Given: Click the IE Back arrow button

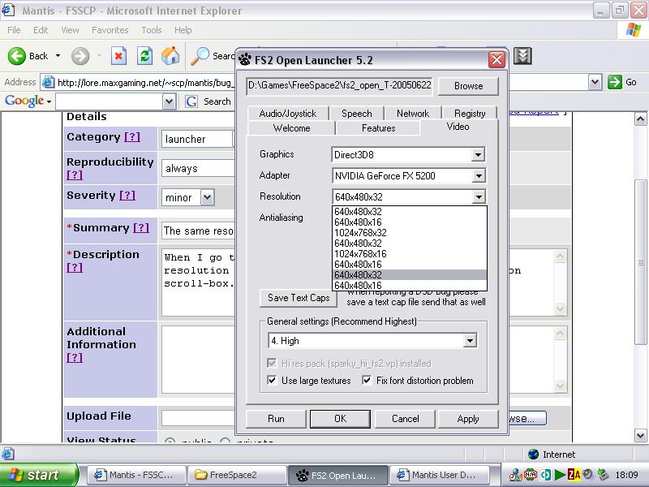Looking at the screenshot, I should tap(16, 56).
